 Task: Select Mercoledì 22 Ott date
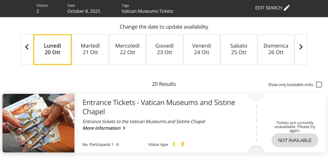(x=127, y=50)
